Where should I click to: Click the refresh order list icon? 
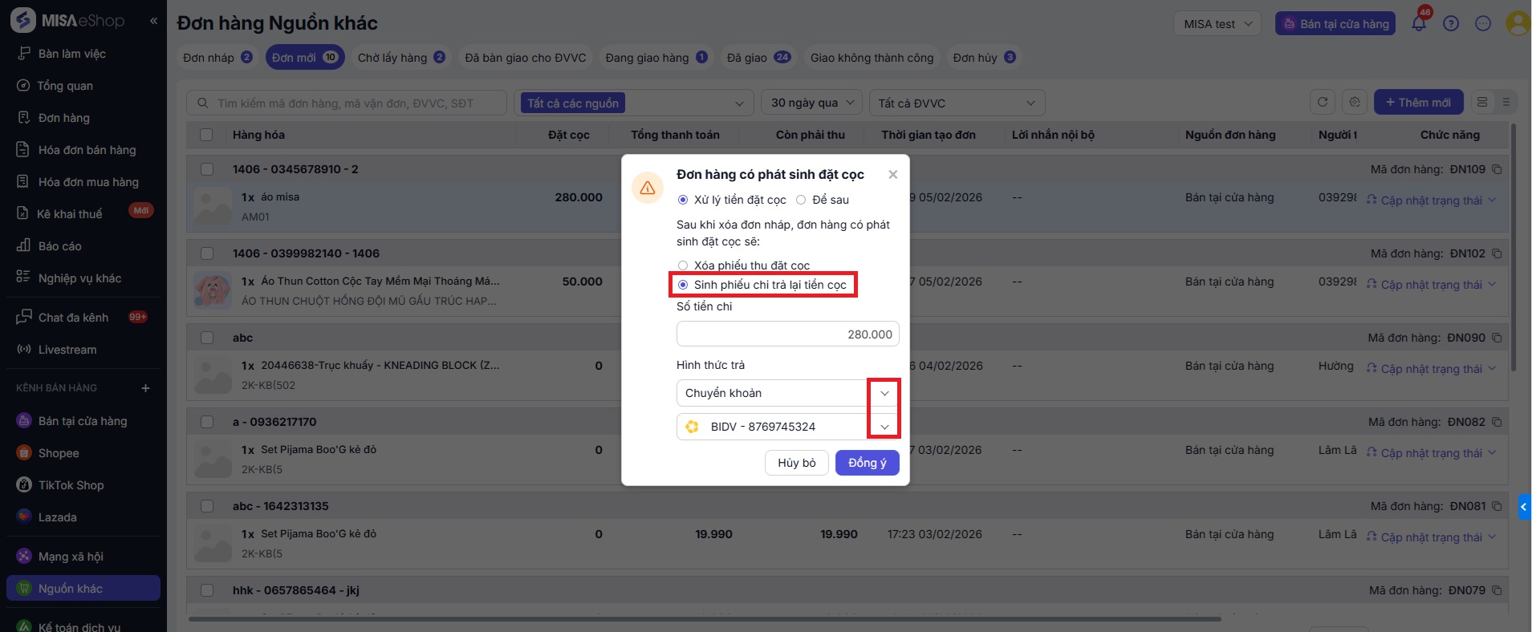1323,103
